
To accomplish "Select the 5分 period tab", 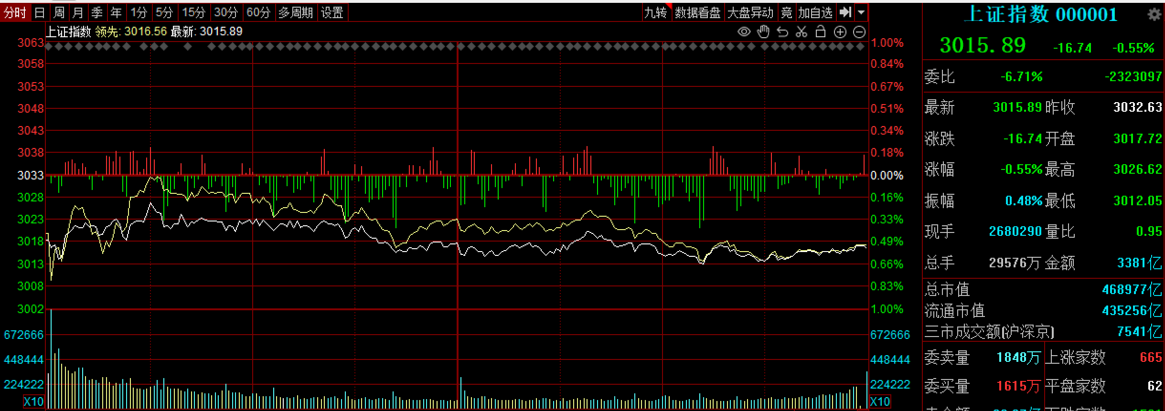I will coord(164,12).
